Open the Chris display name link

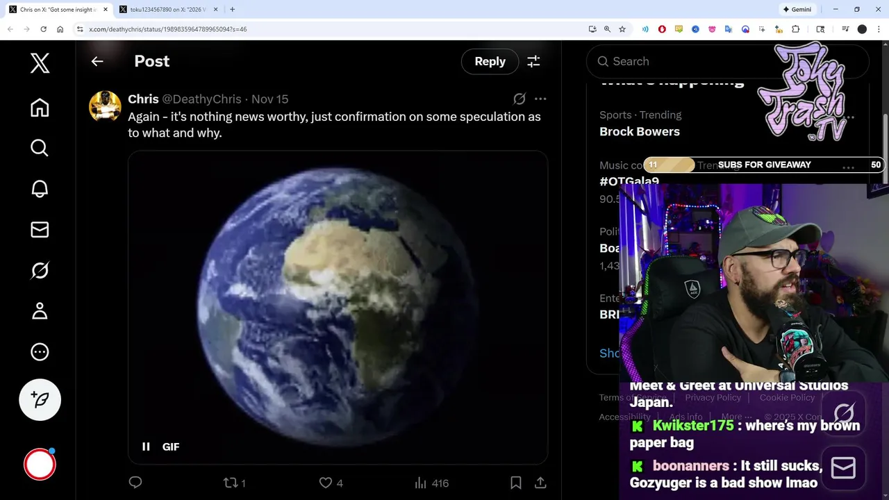[x=143, y=99]
